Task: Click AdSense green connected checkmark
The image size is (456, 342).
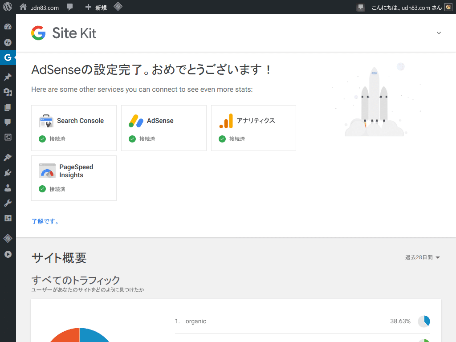Action: pyautogui.click(x=132, y=139)
